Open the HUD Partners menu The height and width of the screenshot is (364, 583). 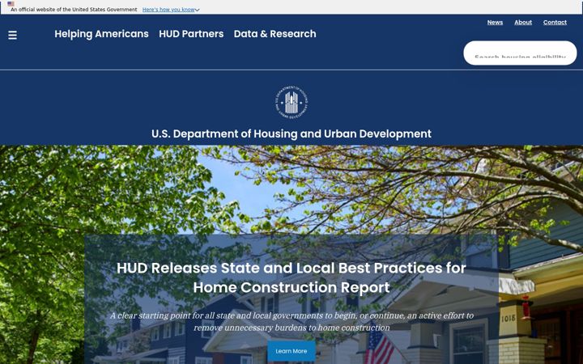point(191,34)
